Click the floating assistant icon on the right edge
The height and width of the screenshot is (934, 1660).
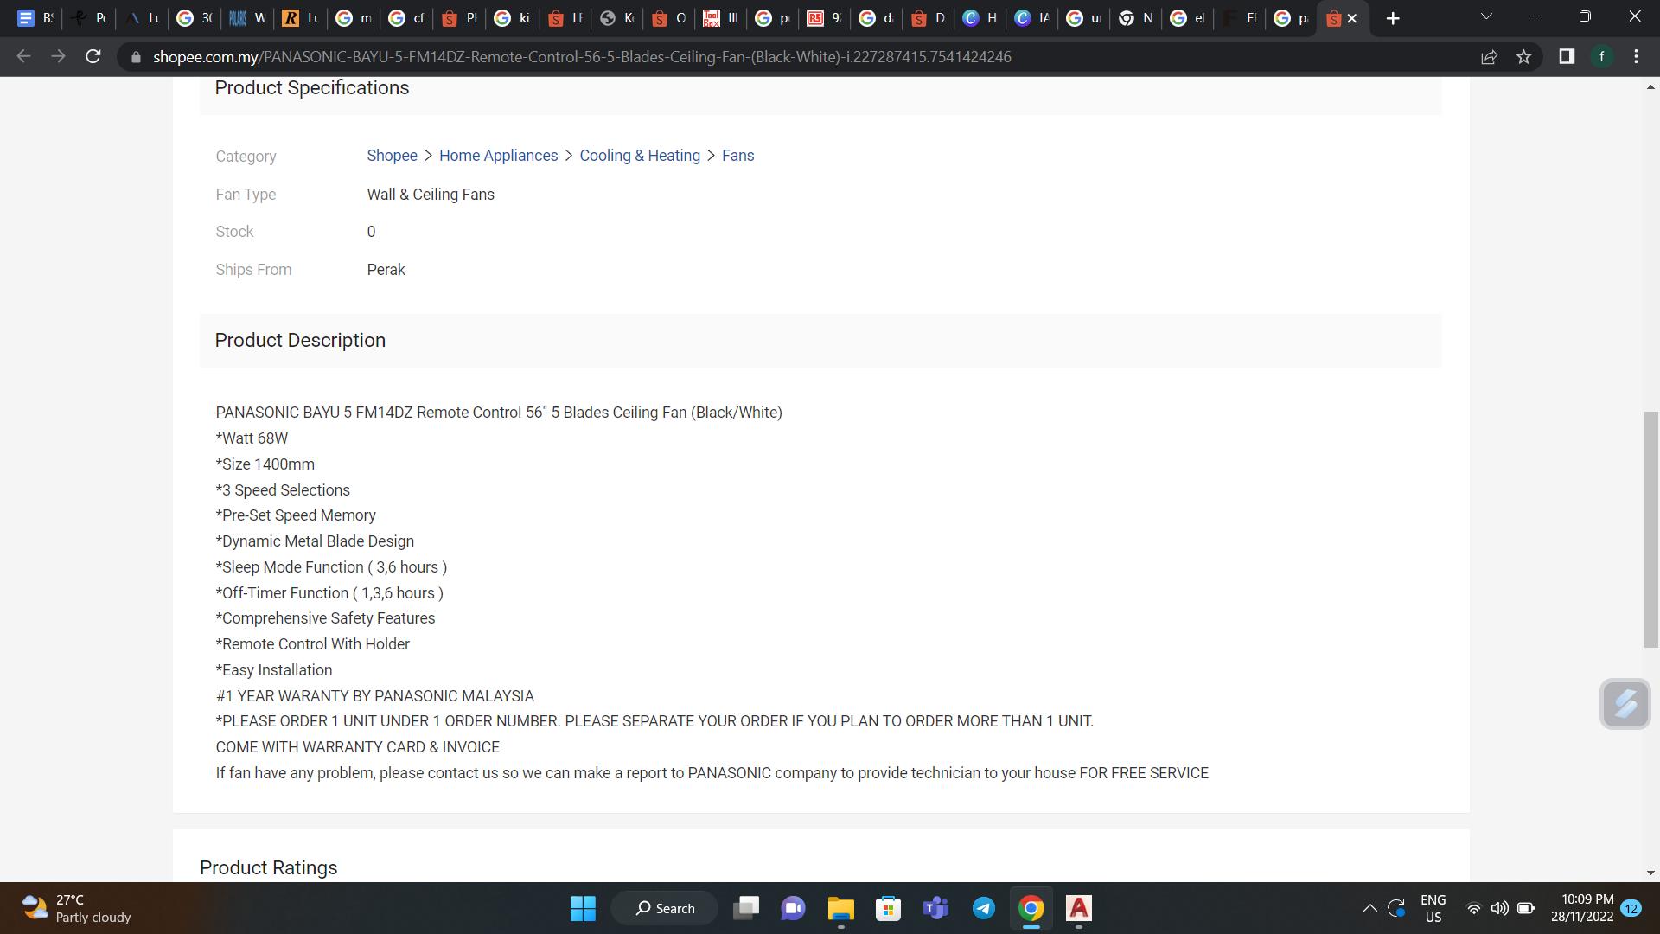click(1625, 704)
